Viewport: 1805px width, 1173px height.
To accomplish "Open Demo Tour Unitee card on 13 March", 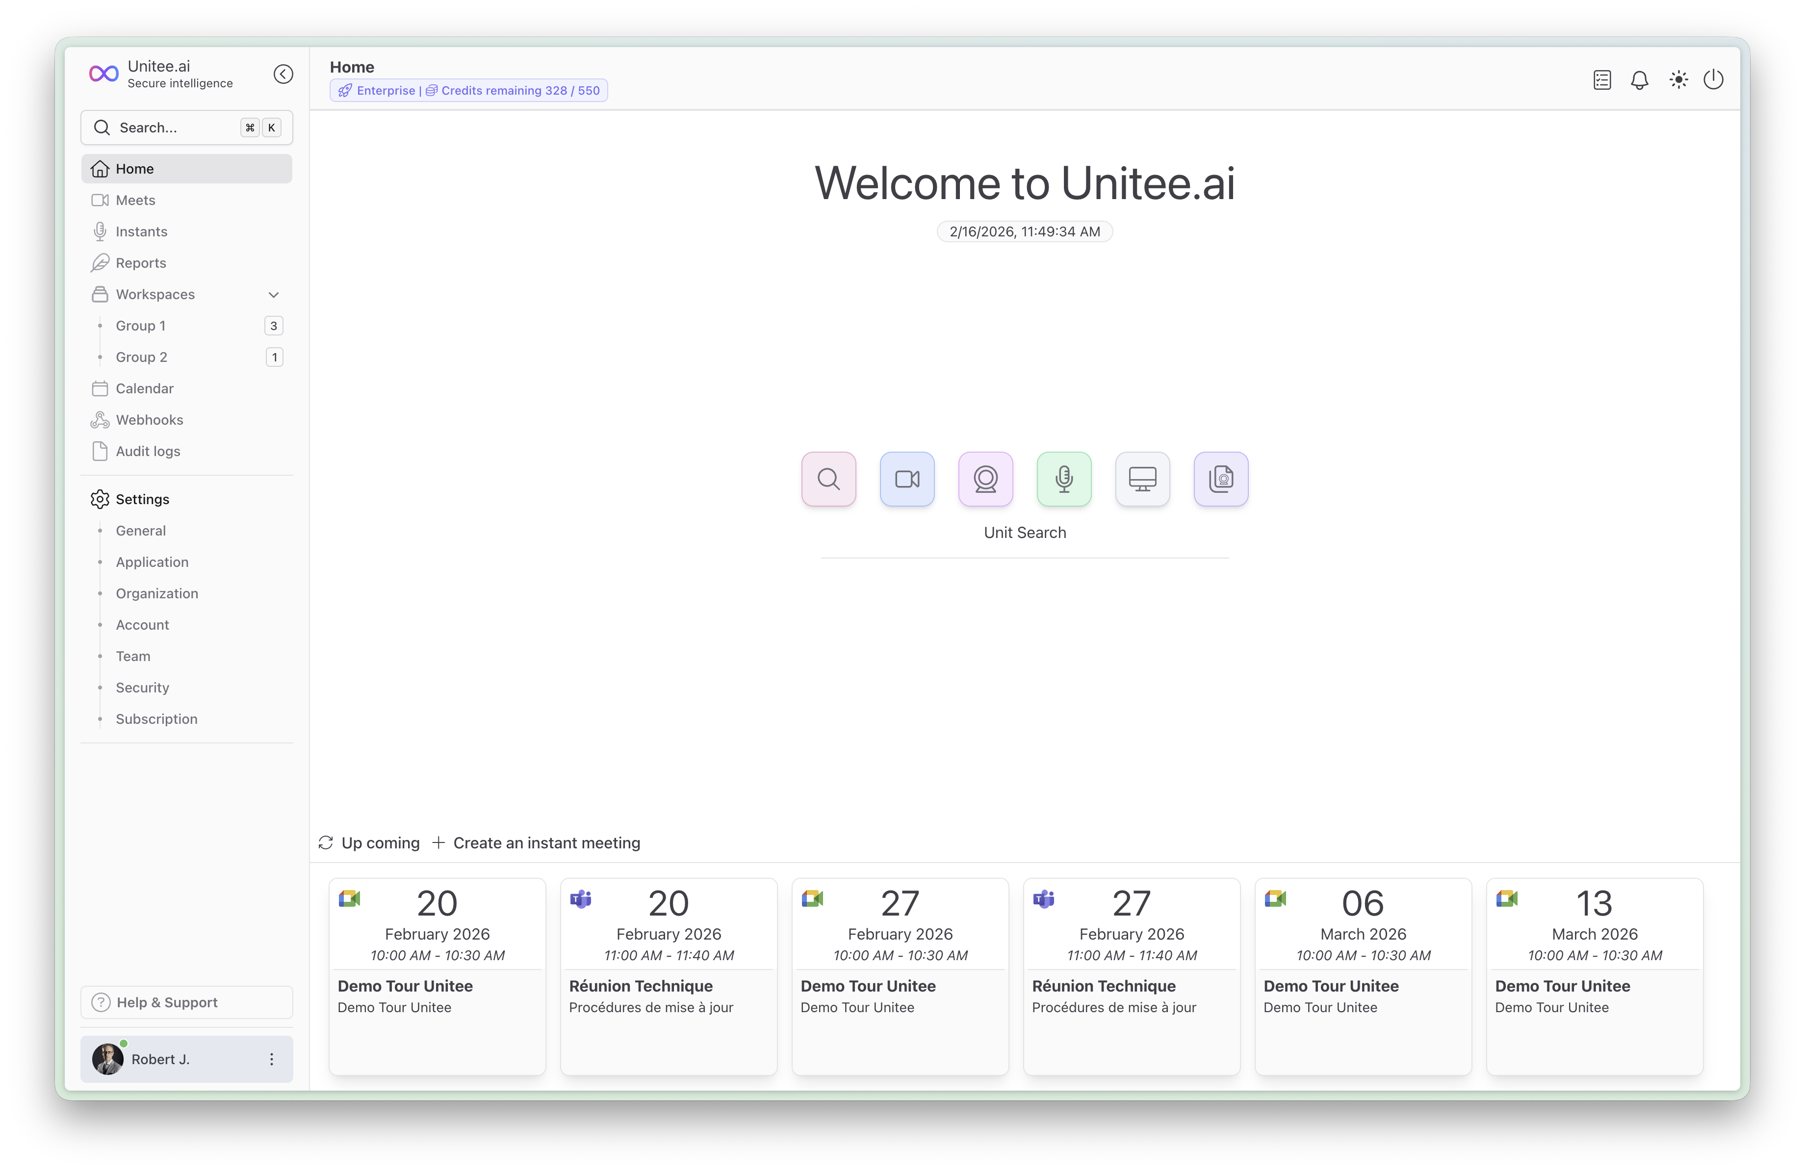I will click(1595, 977).
